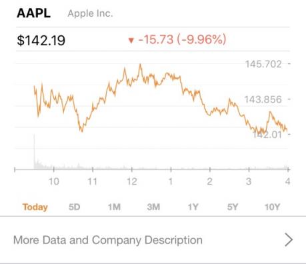Tap the opening volume spike bar

pyautogui.click(x=34, y=152)
